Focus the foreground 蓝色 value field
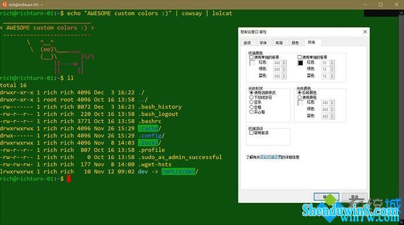 [x=277, y=76]
